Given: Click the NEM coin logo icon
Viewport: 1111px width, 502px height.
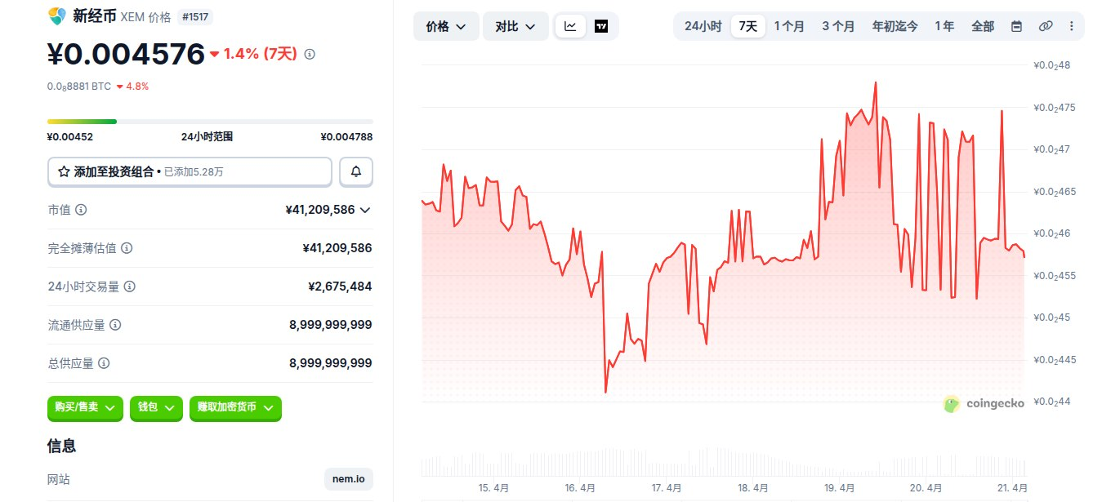Looking at the screenshot, I should [x=56, y=16].
